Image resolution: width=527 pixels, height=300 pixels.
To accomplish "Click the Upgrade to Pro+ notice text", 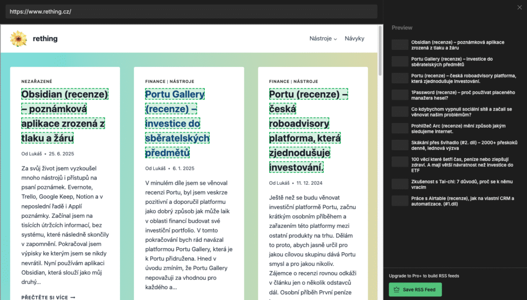I will (424, 276).
